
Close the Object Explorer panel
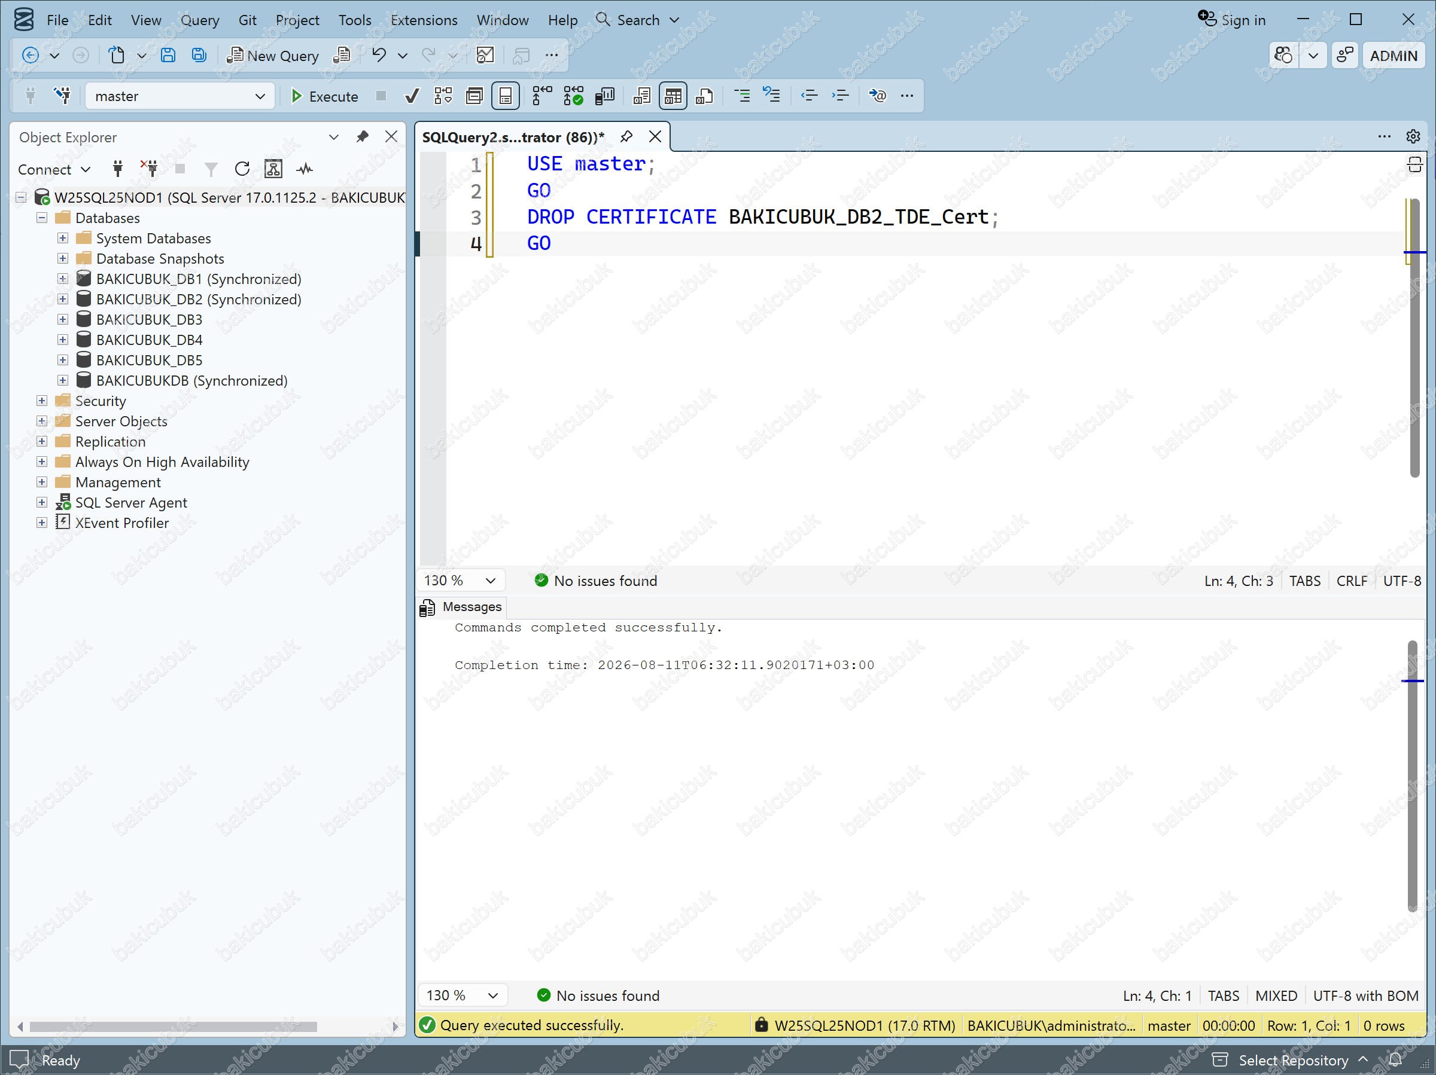click(391, 136)
